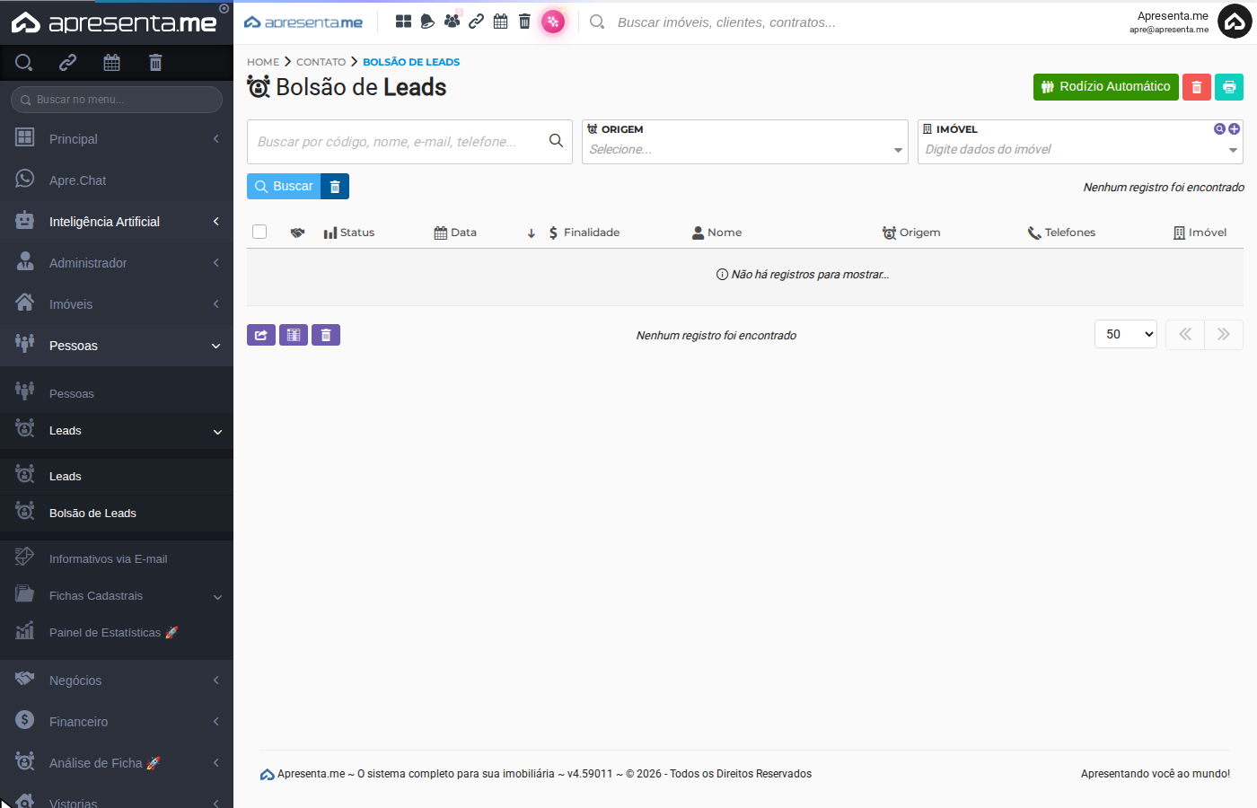Expand the Principal sidebar menu

click(117, 139)
